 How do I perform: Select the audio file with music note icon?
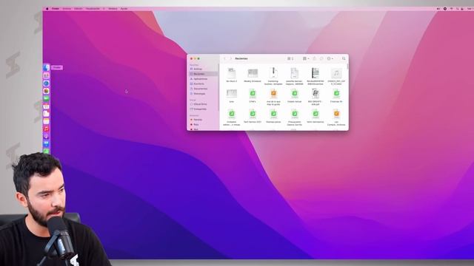tap(336, 76)
